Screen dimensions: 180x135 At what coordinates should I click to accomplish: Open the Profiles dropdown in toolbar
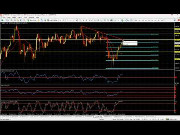tap(7, 20)
